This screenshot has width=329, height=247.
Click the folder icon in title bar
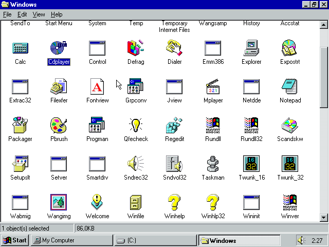(x=5, y=5)
